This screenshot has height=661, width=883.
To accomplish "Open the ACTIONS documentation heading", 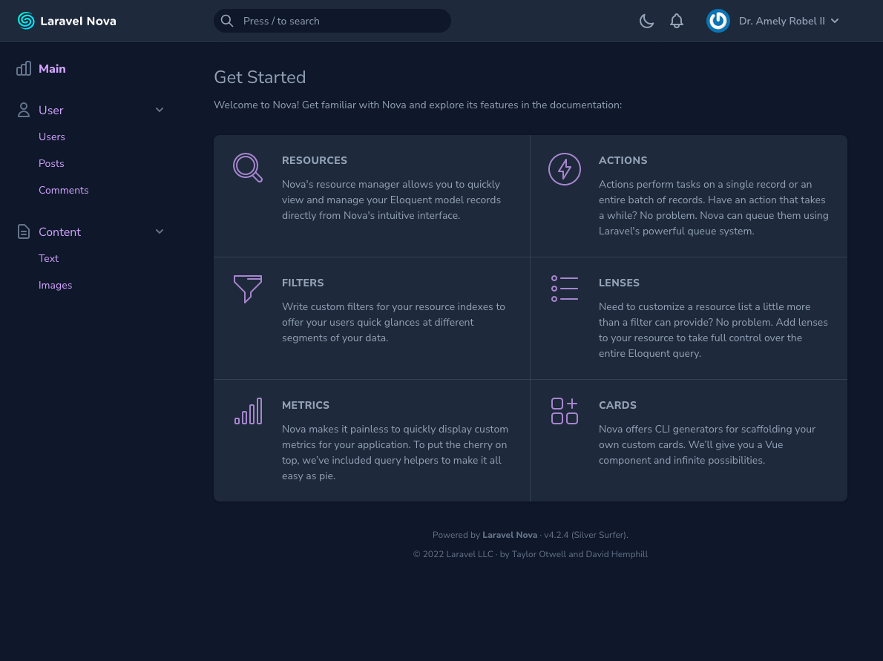I will click(623, 160).
